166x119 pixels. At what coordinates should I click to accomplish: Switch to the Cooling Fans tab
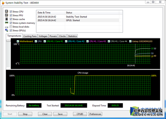point(30,36)
